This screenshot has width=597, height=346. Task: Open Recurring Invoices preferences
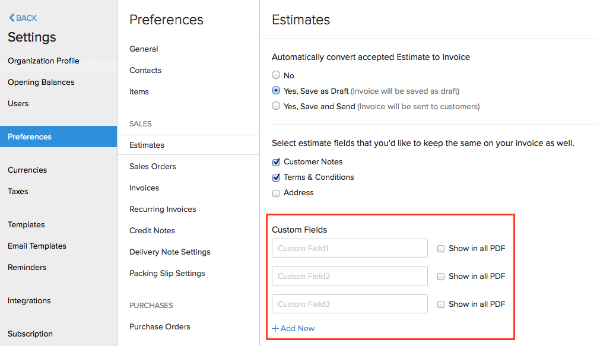pyautogui.click(x=163, y=209)
